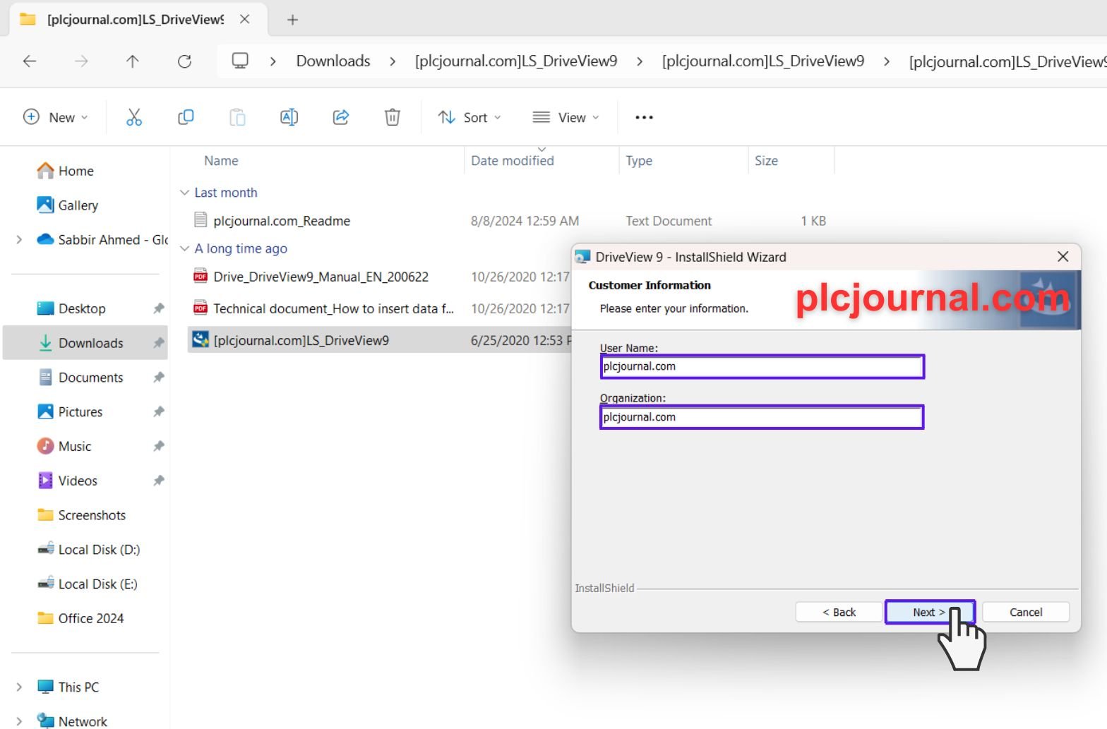Open Local Disk (E:) in navigation pane
The width and height of the screenshot is (1107, 729).
[x=88, y=584]
